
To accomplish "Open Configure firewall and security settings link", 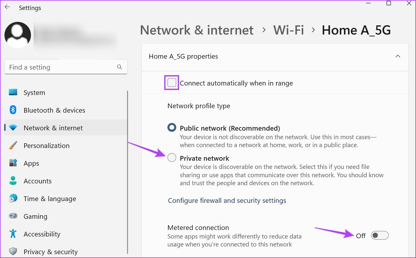I will coord(227,201).
